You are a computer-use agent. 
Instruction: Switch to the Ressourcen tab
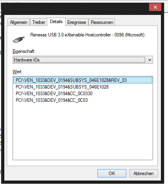102,22
